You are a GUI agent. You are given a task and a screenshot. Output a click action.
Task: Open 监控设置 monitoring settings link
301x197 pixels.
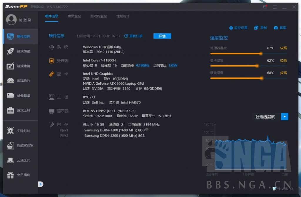tap(241, 28)
